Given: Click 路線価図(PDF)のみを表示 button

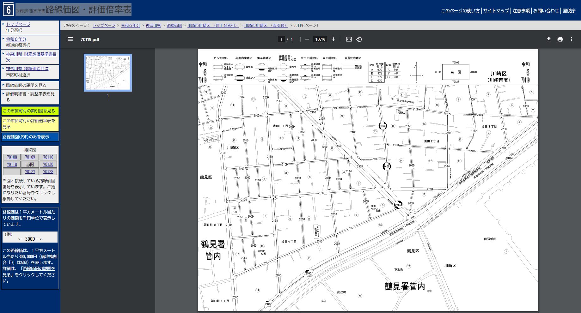Looking at the screenshot, I should click(x=30, y=137).
